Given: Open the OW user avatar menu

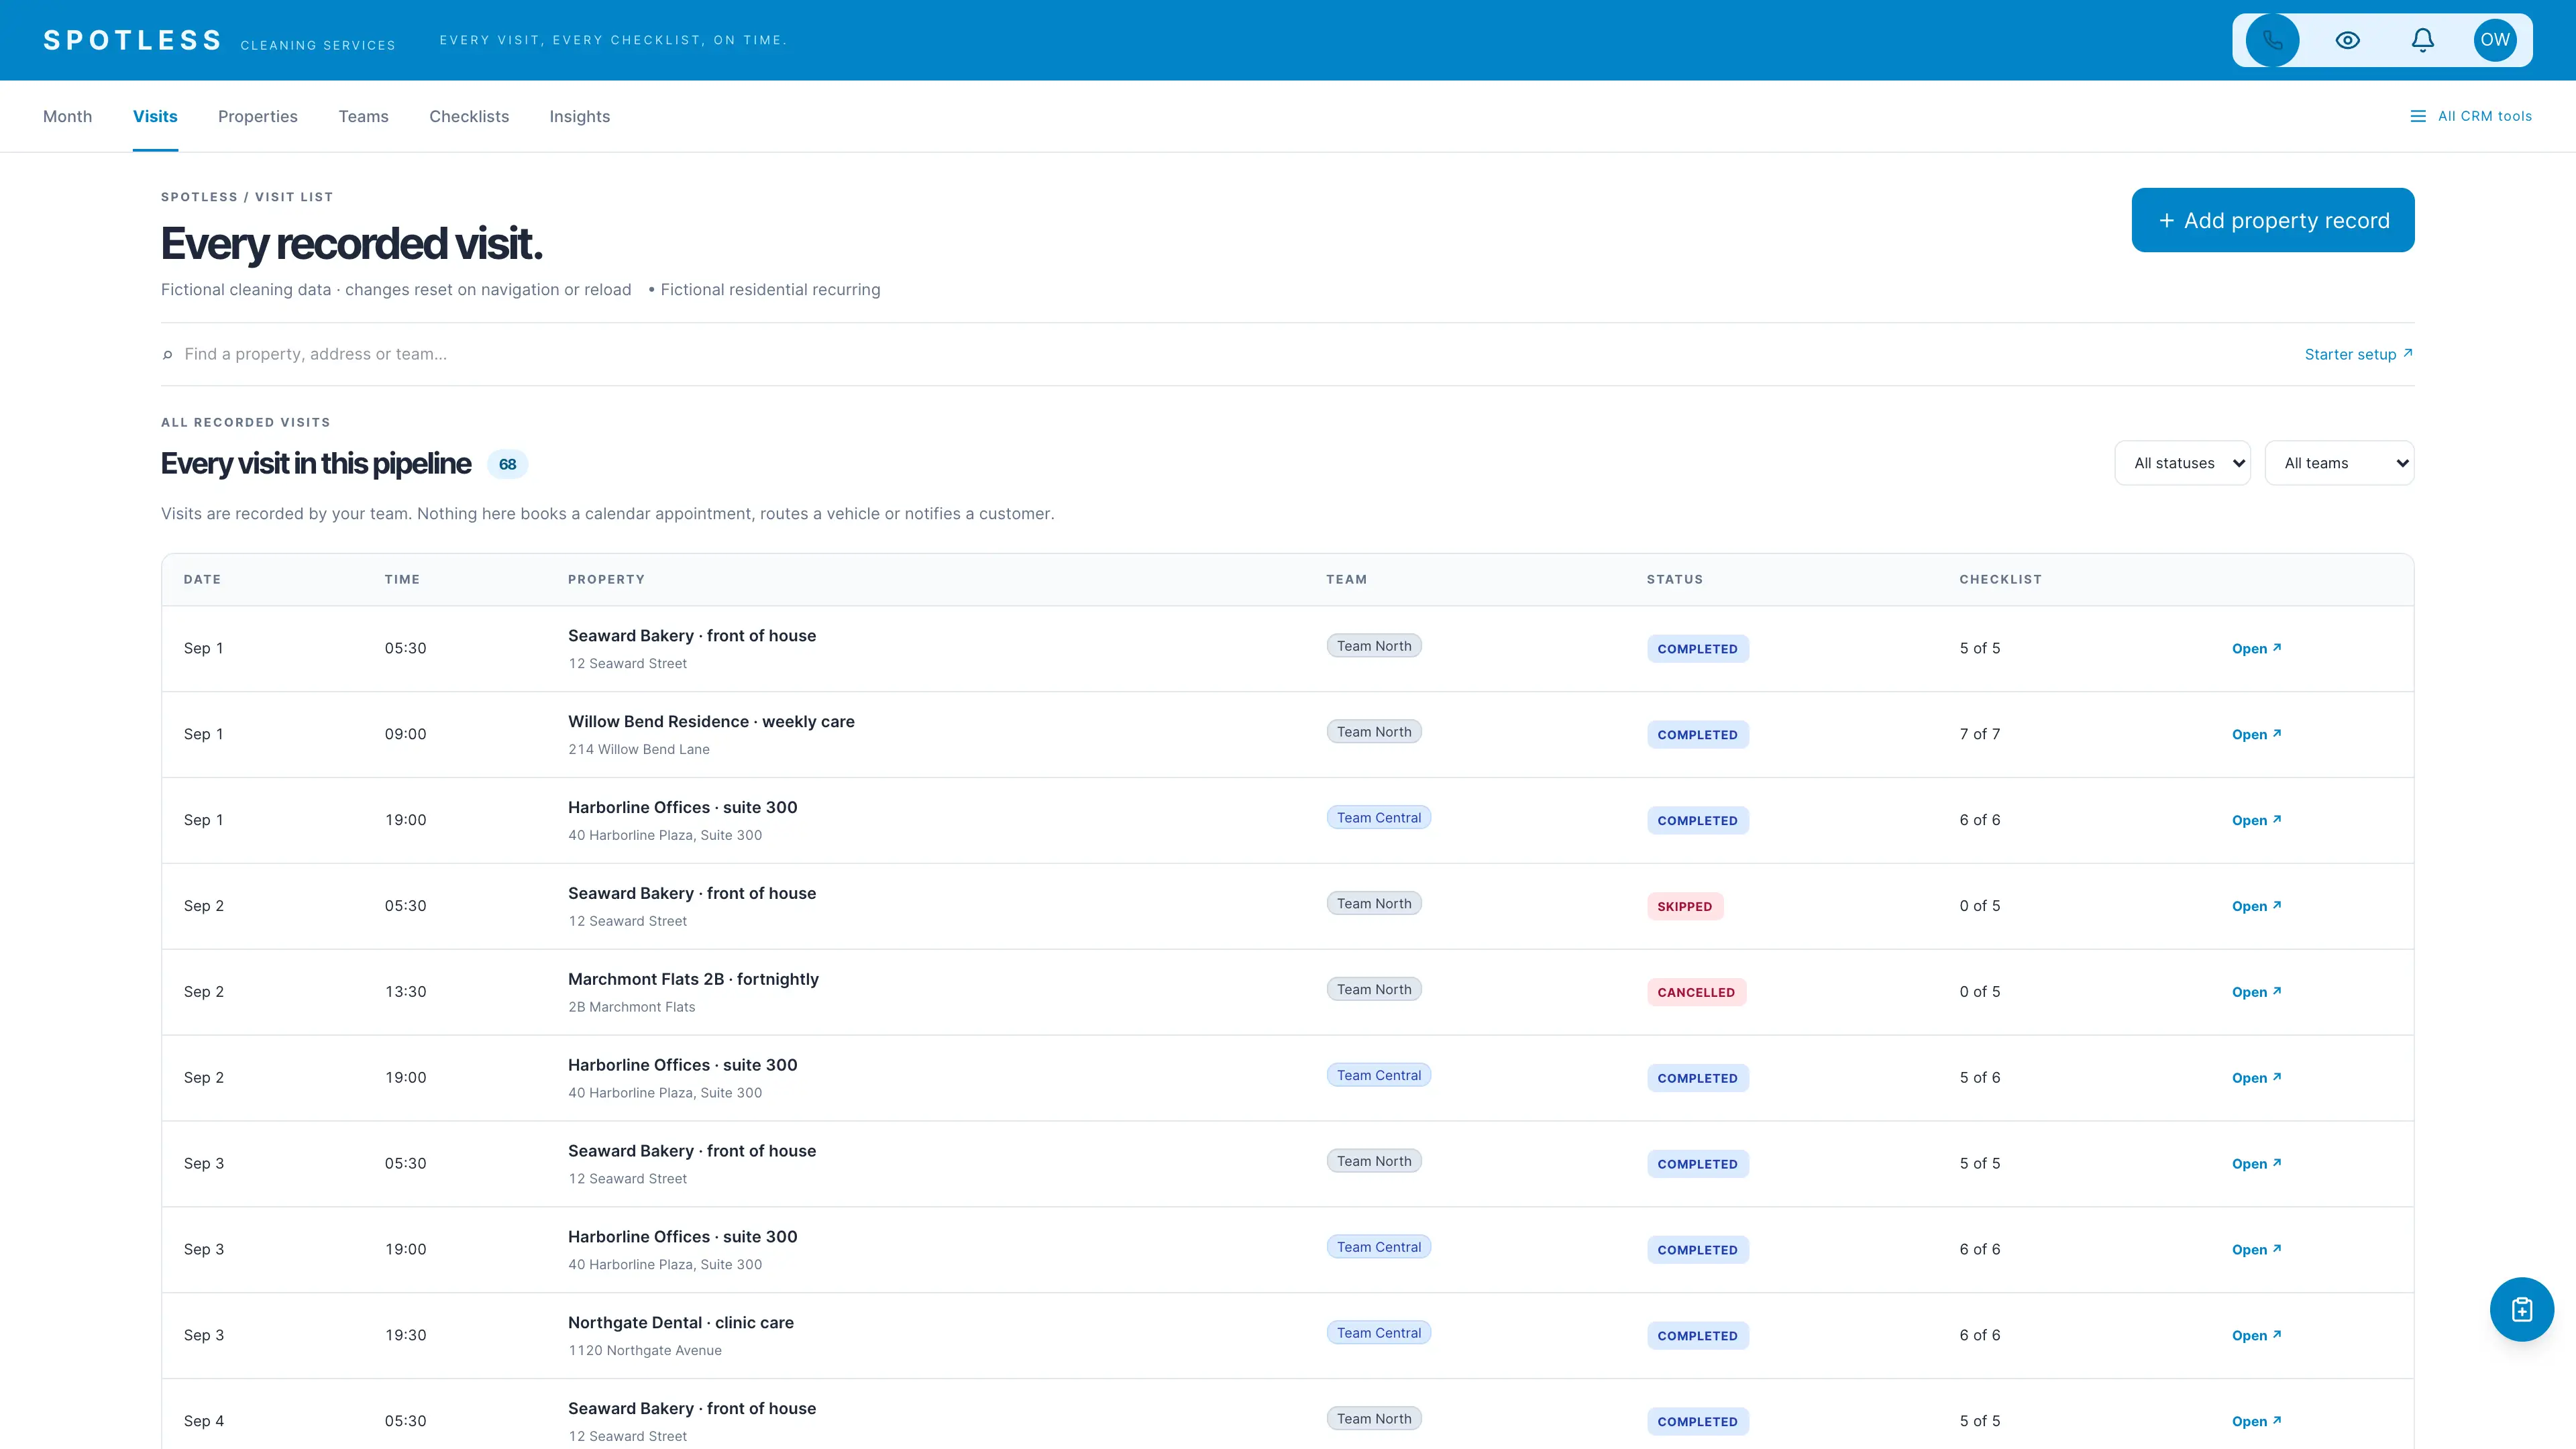Looking at the screenshot, I should (2495, 40).
